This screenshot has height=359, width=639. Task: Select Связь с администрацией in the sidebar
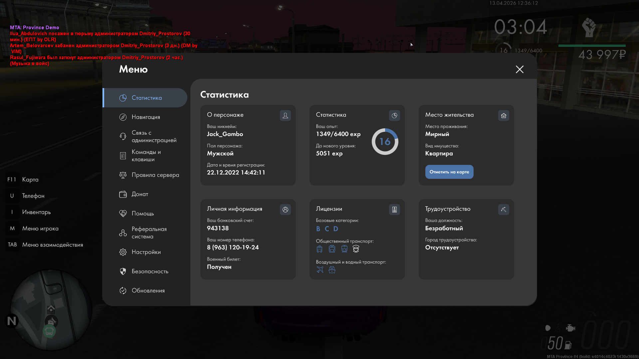(153, 136)
